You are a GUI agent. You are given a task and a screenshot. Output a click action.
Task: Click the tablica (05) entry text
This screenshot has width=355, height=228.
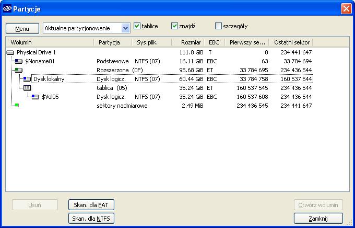[112, 88]
